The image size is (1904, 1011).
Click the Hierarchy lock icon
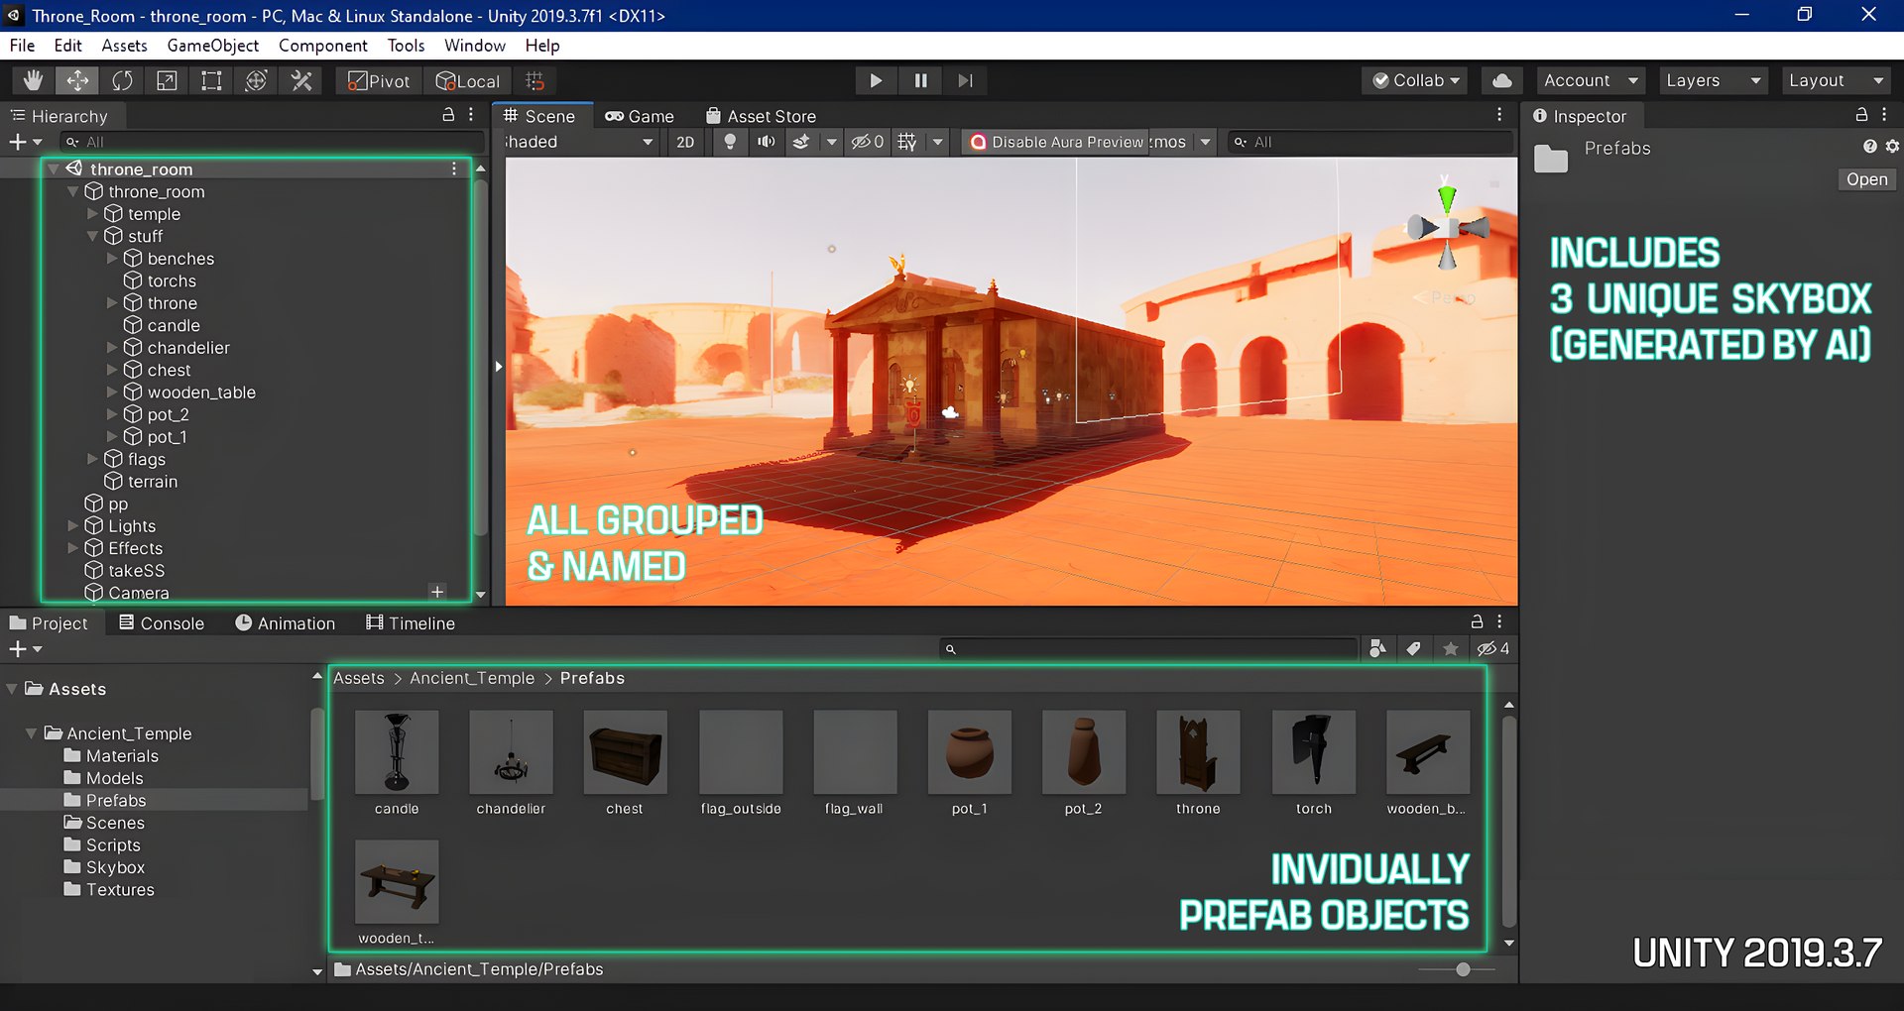tap(448, 115)
